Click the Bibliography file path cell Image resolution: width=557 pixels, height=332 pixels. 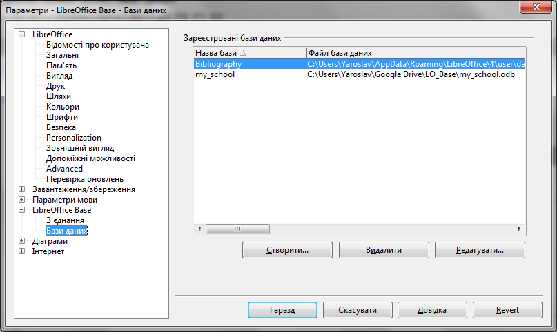(x=416, y=64)
